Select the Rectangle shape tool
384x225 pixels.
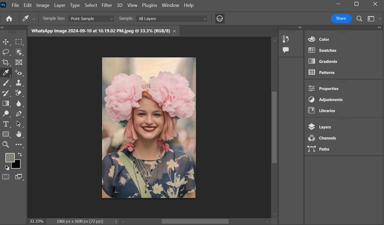6,134
